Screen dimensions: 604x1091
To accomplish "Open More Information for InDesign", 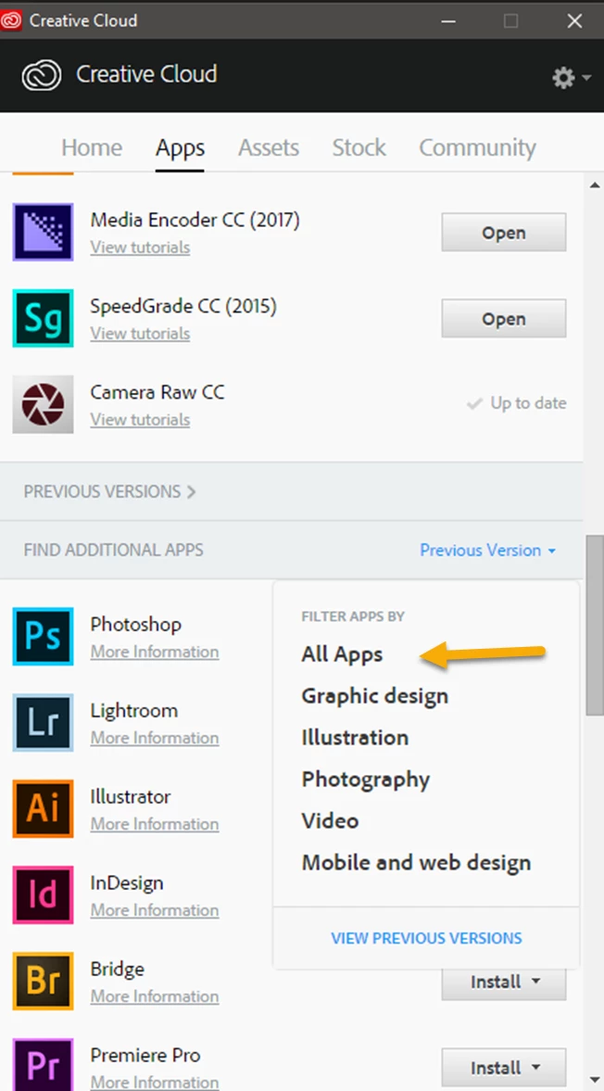I will point(155,911).
